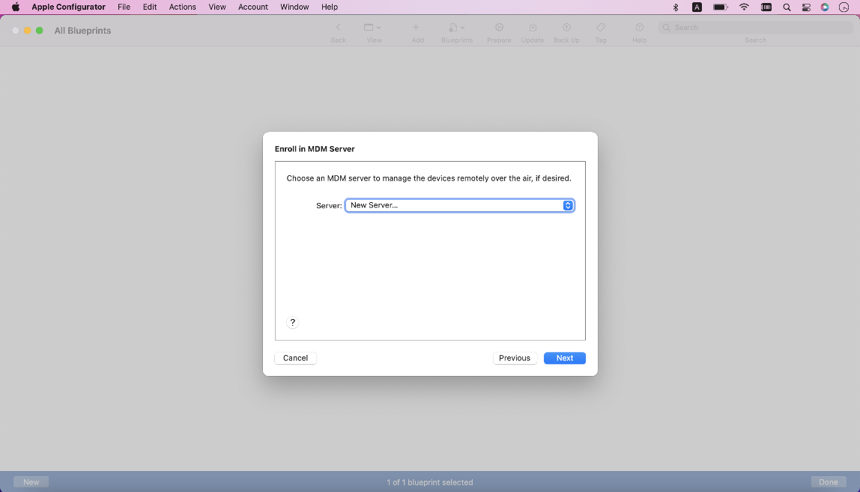This screenshot has height=492, width=860.
Task: Open the Actions menu
Action: pos(183,7)
